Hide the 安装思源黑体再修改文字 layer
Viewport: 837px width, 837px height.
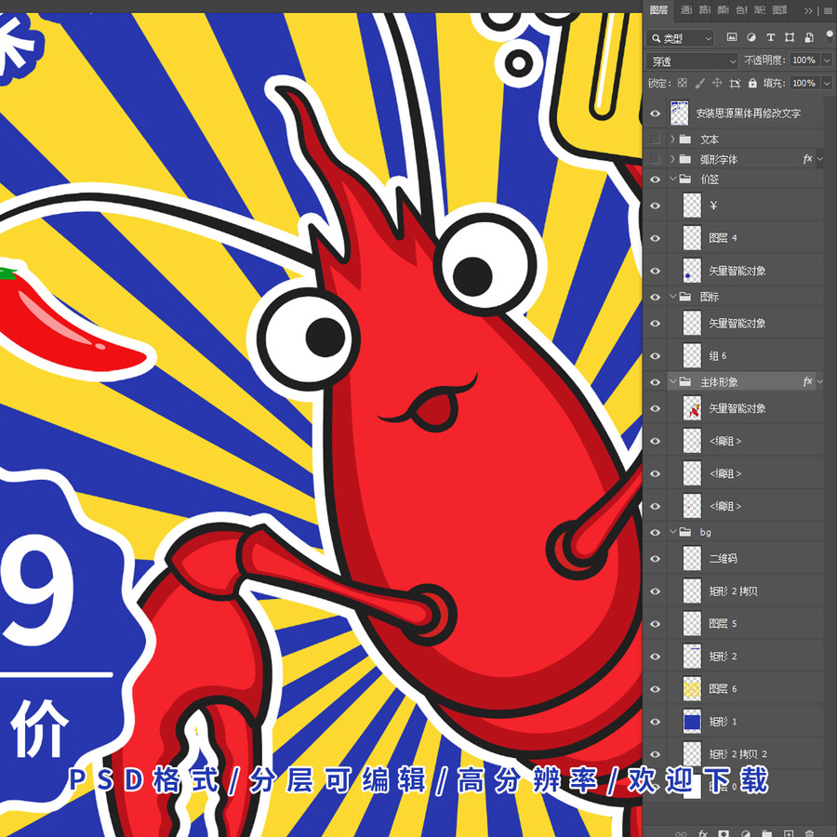pyautogui.click(x=655, y=113)
